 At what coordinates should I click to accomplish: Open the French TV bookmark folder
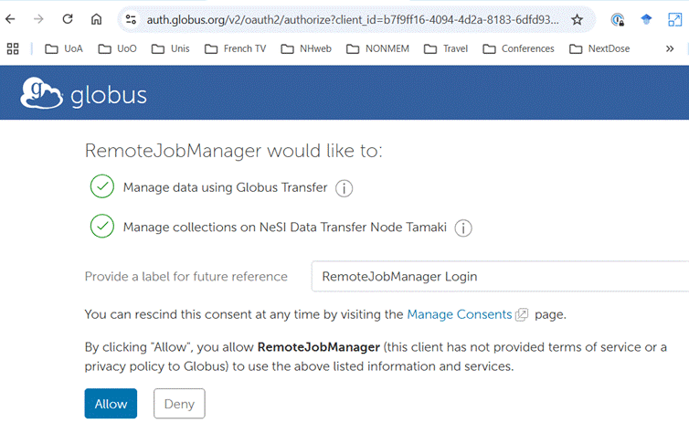click(242, 48)
